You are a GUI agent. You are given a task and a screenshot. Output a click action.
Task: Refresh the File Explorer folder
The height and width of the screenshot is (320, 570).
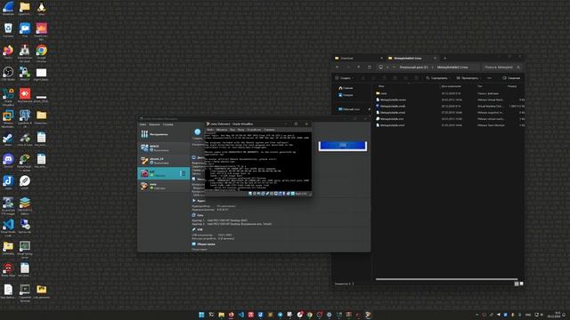[370, 68]
